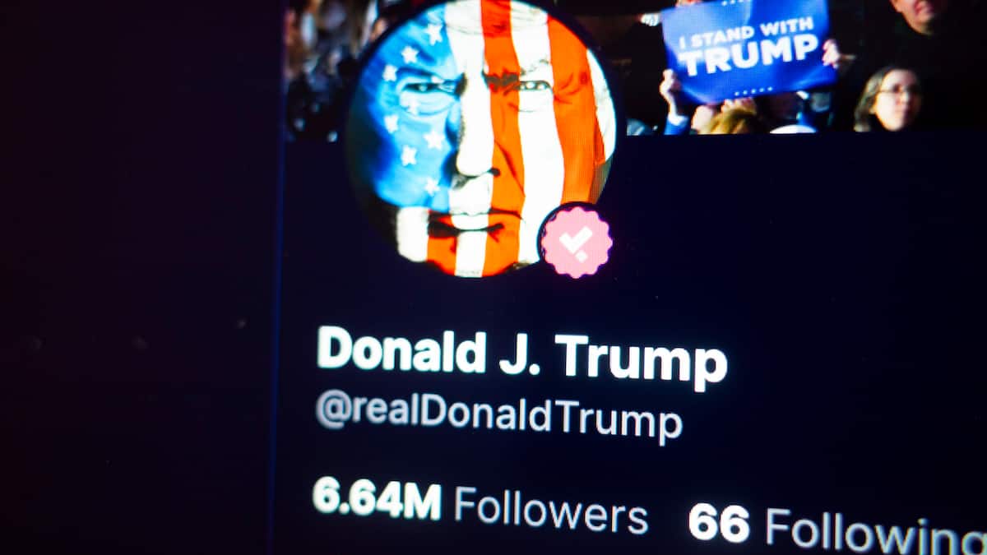987x555 pixels.
Task: Click the woman with glasses in banner
Action: tap(890, 100)
